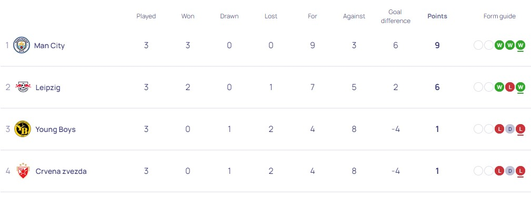The image size is (531, 199).
Task: Click the Crvena zvezda club crest
Action: click(23, 171)
